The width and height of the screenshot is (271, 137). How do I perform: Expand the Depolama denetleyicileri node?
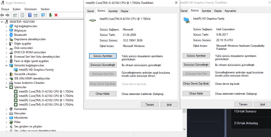pyautogui.click(x=6, y=39)
